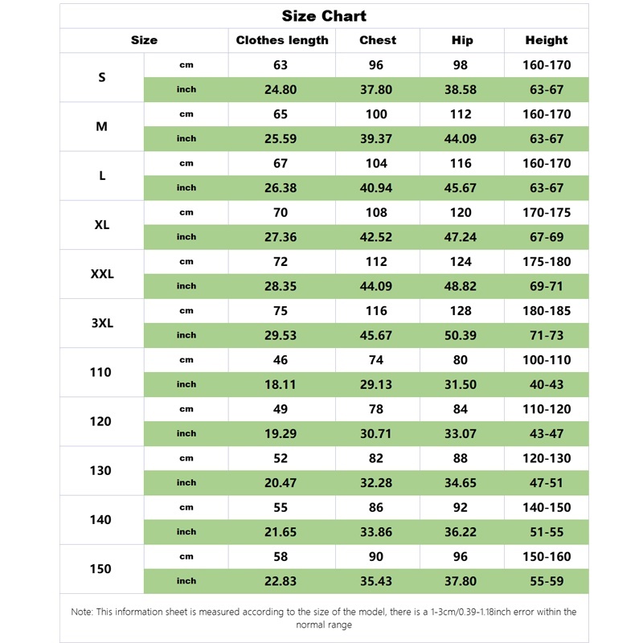The width and height of the screenshot is (643, 643).
Task: Select the XL size row label
Action: tap(102, 225)
